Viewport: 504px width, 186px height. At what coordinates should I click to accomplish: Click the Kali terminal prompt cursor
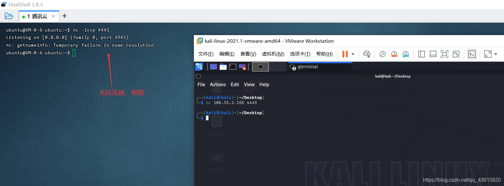[207, 118]
